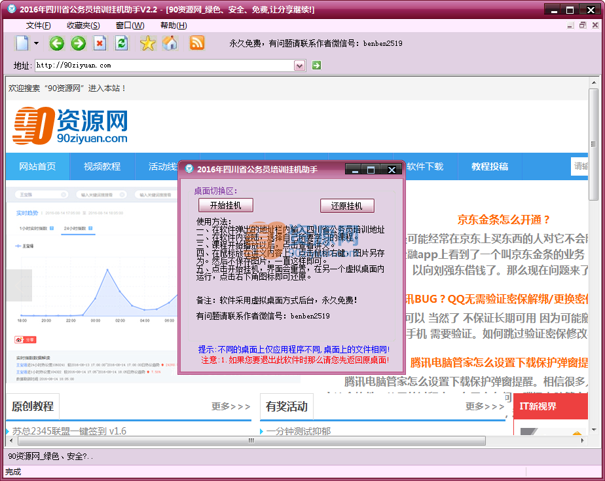This screenshot has width=605, height=481.
Task: Select the 1小时实时指数 chart tab
Action: coord(37,228)
